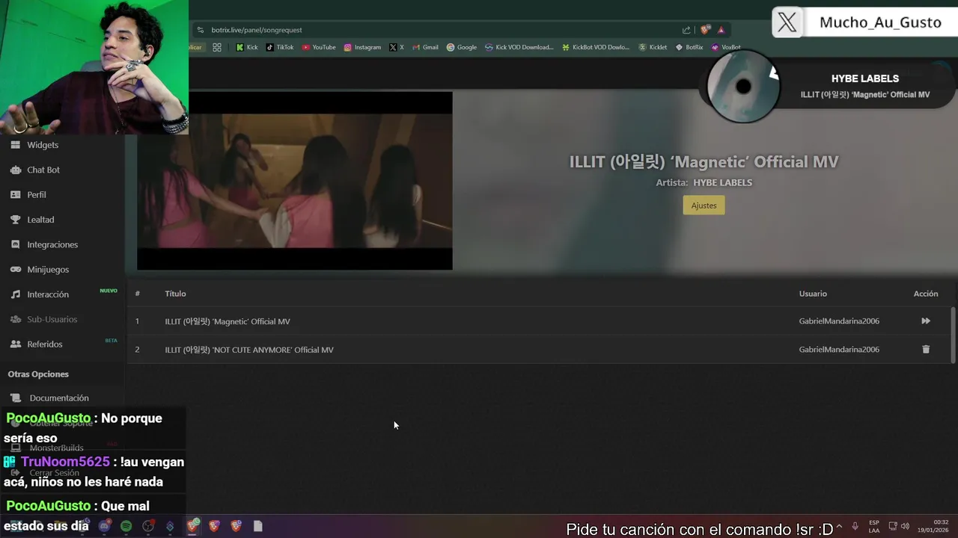Open the Gmail bookmark

(x=425, y=47)
